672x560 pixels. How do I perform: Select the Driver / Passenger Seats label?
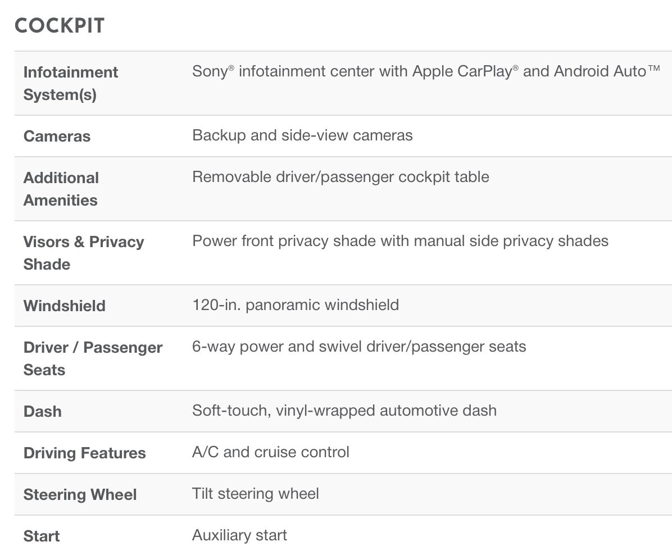point(93,358)
